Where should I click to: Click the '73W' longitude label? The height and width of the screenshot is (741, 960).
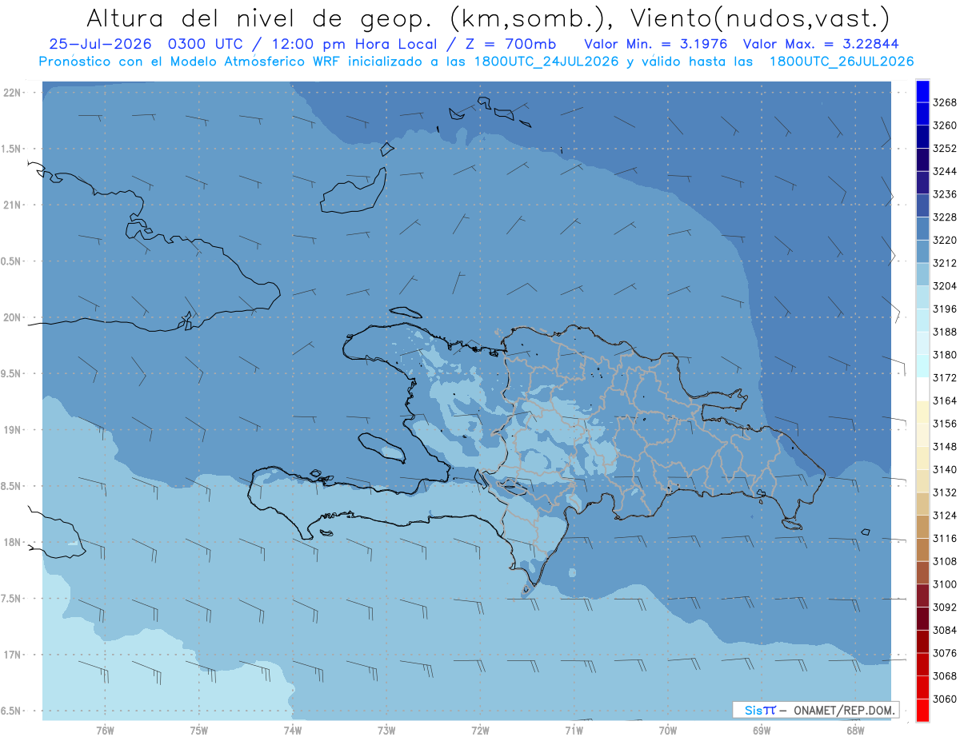(386, 730)
